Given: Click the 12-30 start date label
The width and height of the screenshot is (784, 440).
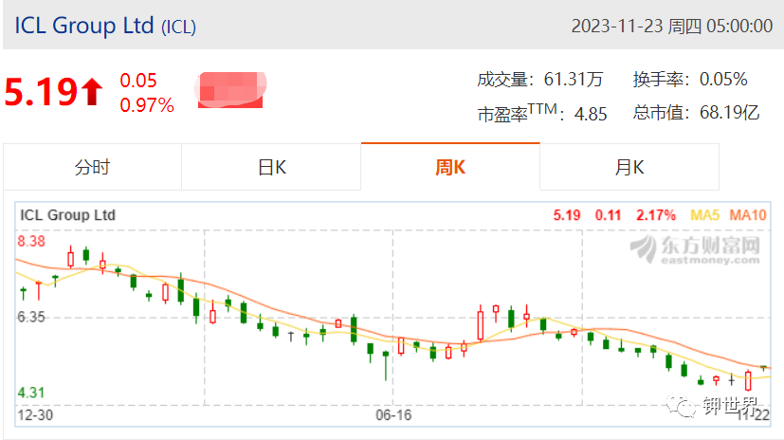Looking at the screenshot, I should pyautogui.click(x=35, y=415).
